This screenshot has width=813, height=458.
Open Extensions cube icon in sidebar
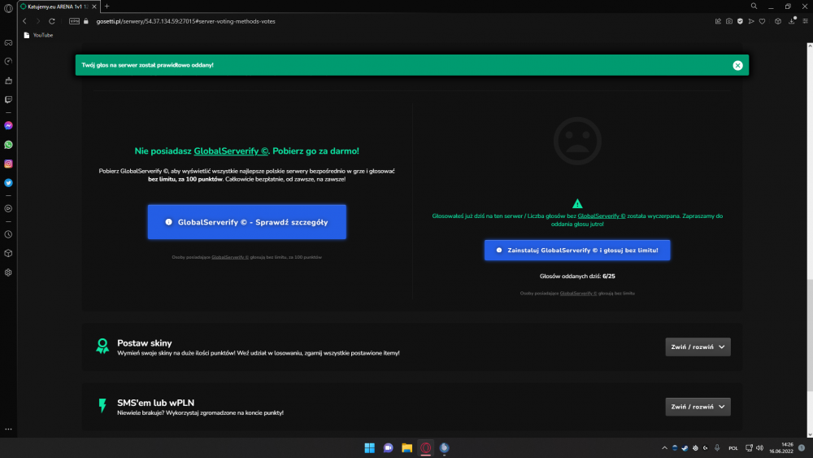[x=8, y=253]
